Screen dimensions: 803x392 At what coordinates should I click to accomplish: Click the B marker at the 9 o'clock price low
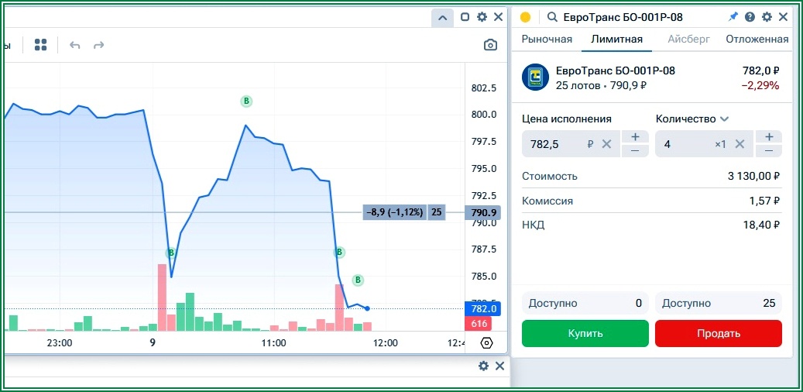pyautogui.click(x=171, y=253)
